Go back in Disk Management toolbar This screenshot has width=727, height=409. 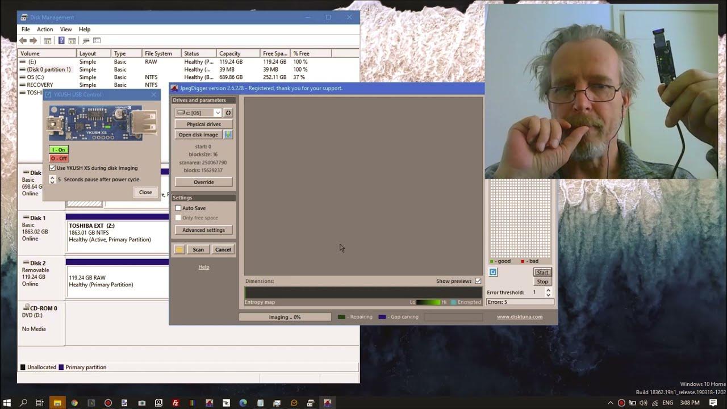coord(23,41)
